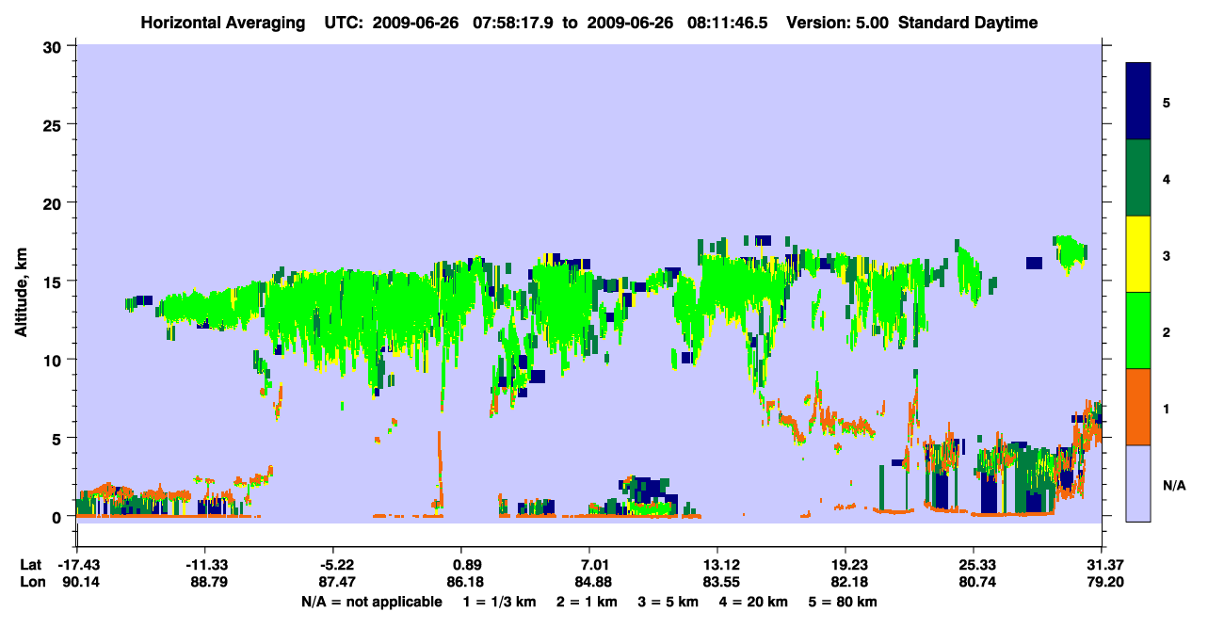Click latitude value -5.22
The image size is (1224, 628).
(335, 565)
